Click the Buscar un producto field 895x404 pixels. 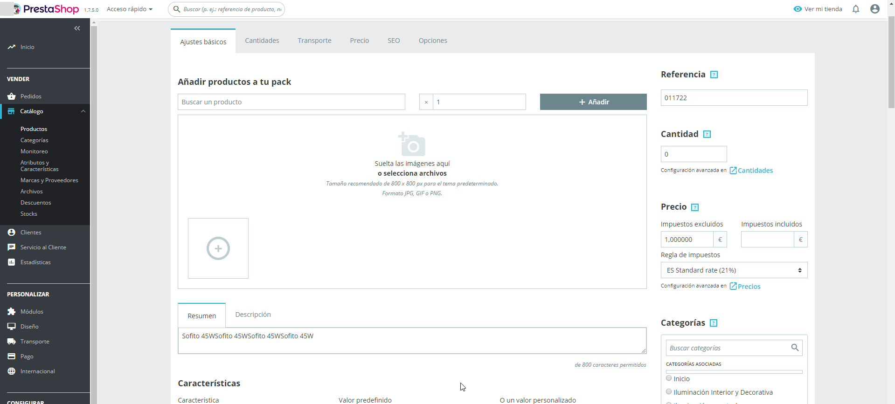point(291,102)
